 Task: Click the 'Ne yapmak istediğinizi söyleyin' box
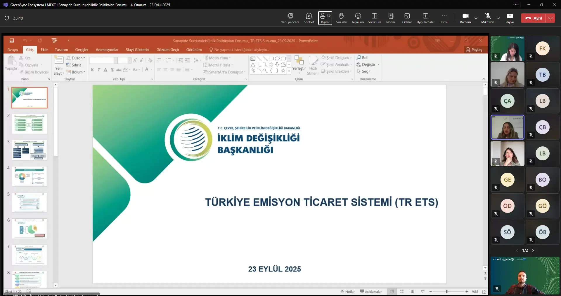click(x=239, y=50)
